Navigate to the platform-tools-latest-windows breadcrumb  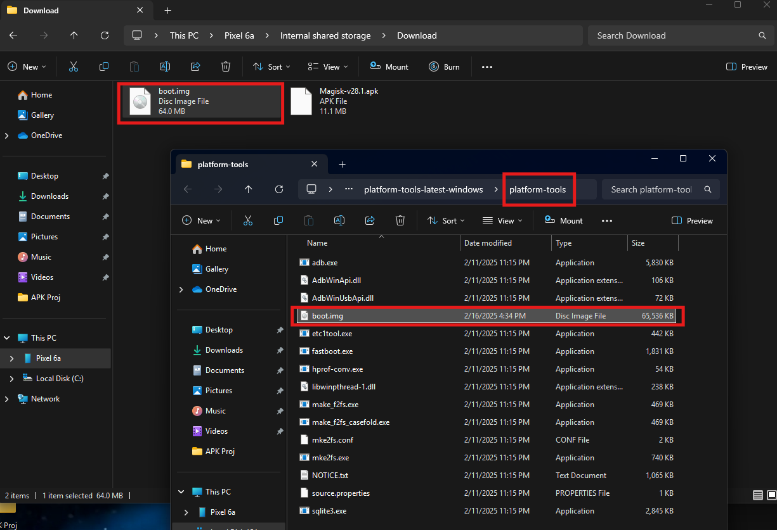(x=423, y=189)
